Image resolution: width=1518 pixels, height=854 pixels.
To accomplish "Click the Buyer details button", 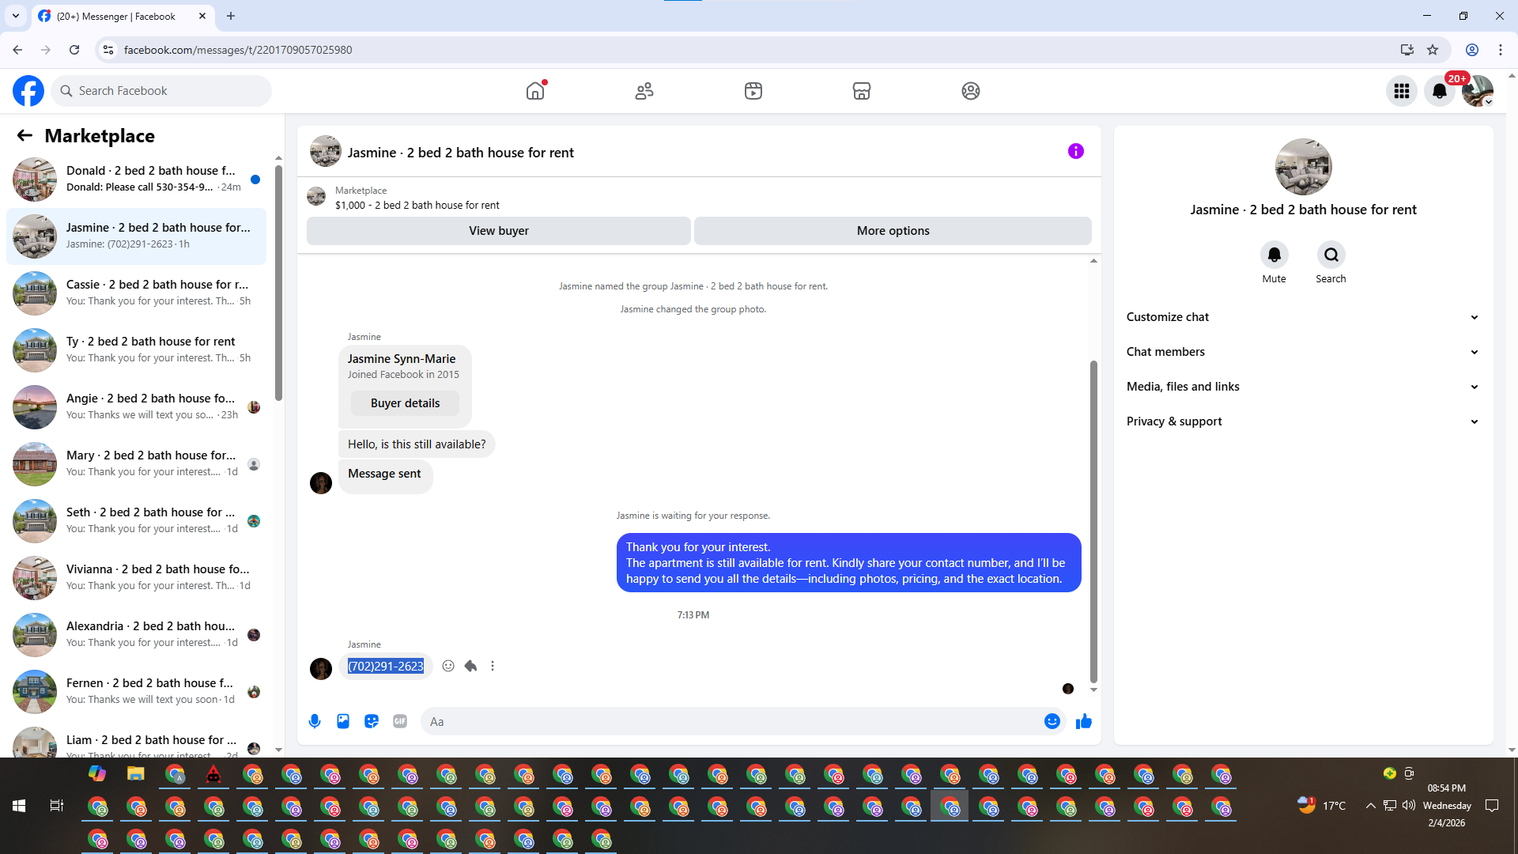I will pyautogui.click(x=405, y=403).
